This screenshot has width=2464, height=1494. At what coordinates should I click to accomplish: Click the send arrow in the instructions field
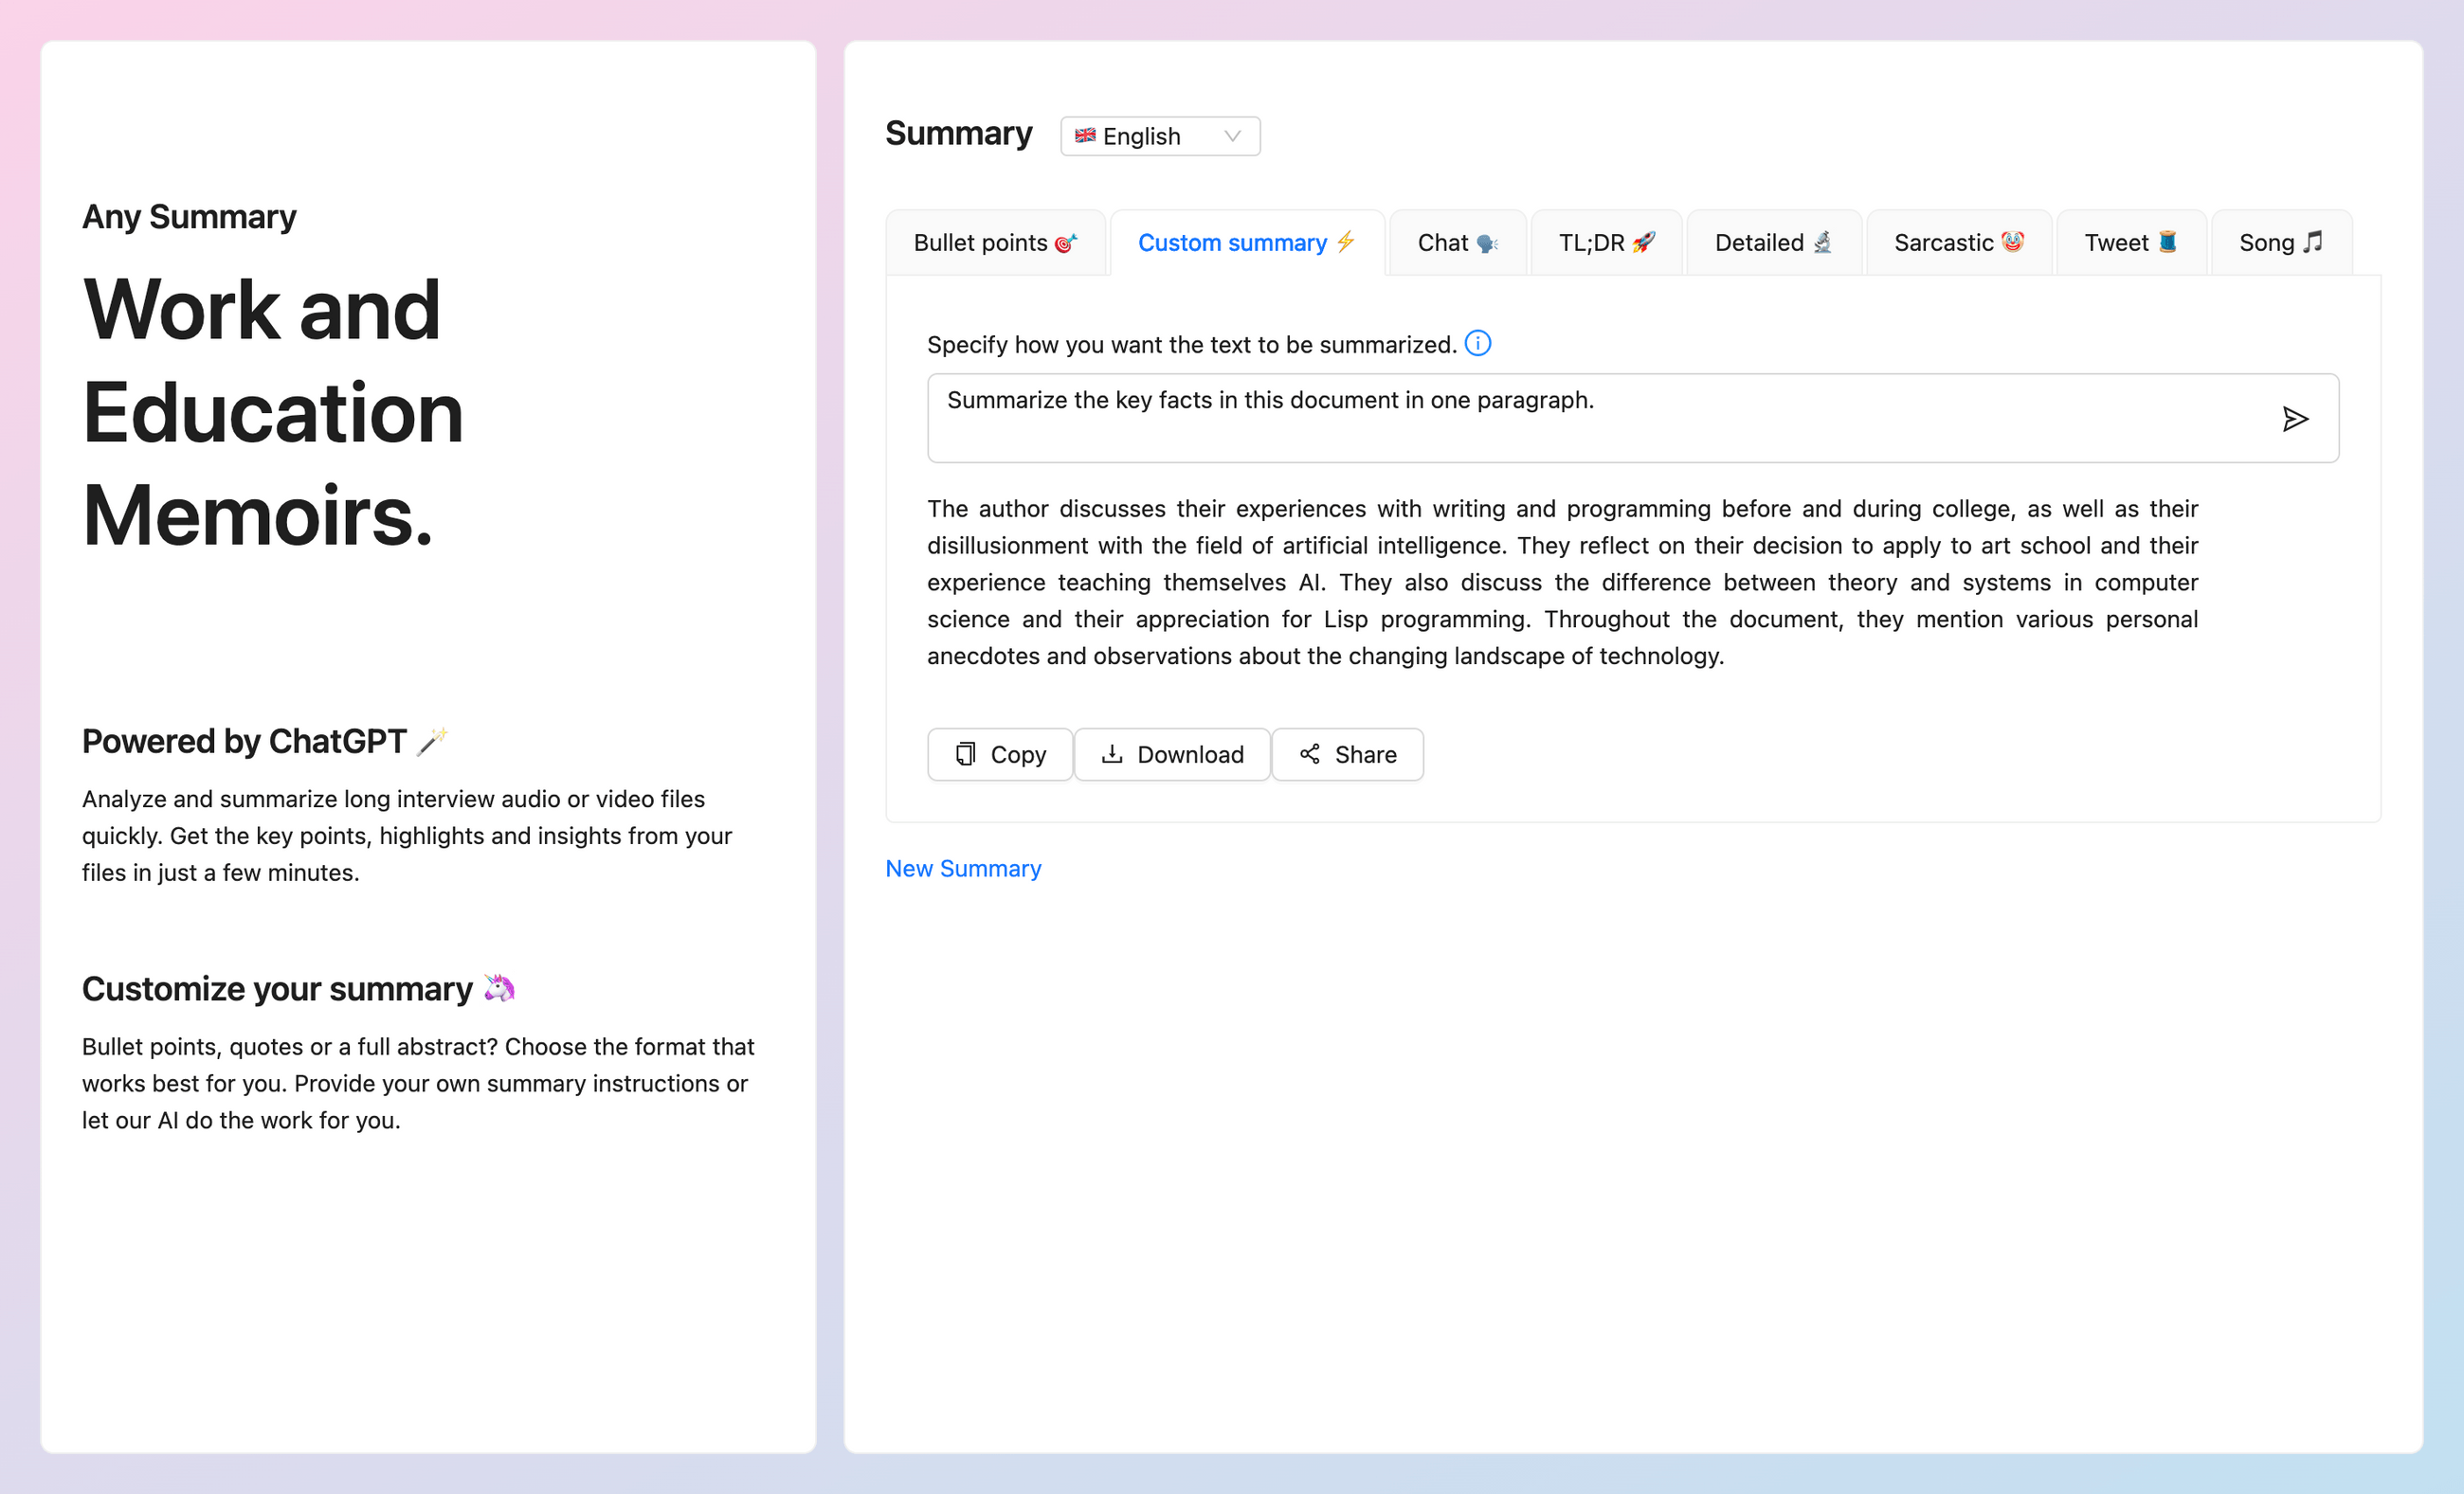click(2296, 419)
